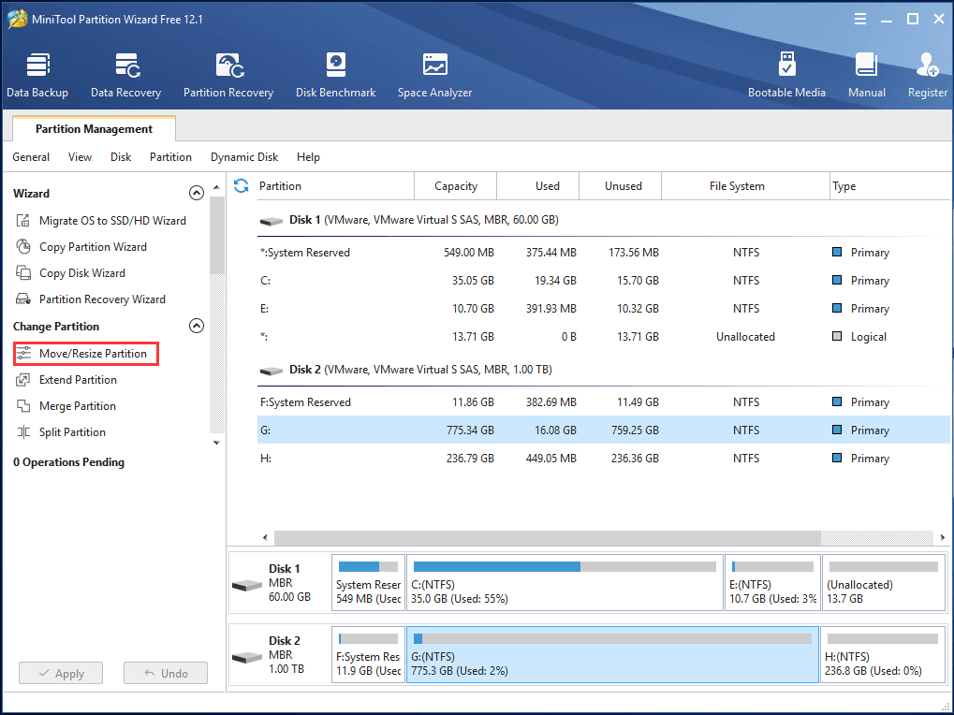Click the Apply button

61,673
